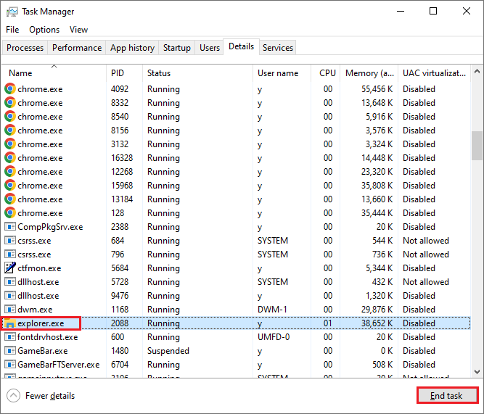484x414 pixels.
Task: Click the dwm.exe process icon
Action: click(x=10, y=309)
